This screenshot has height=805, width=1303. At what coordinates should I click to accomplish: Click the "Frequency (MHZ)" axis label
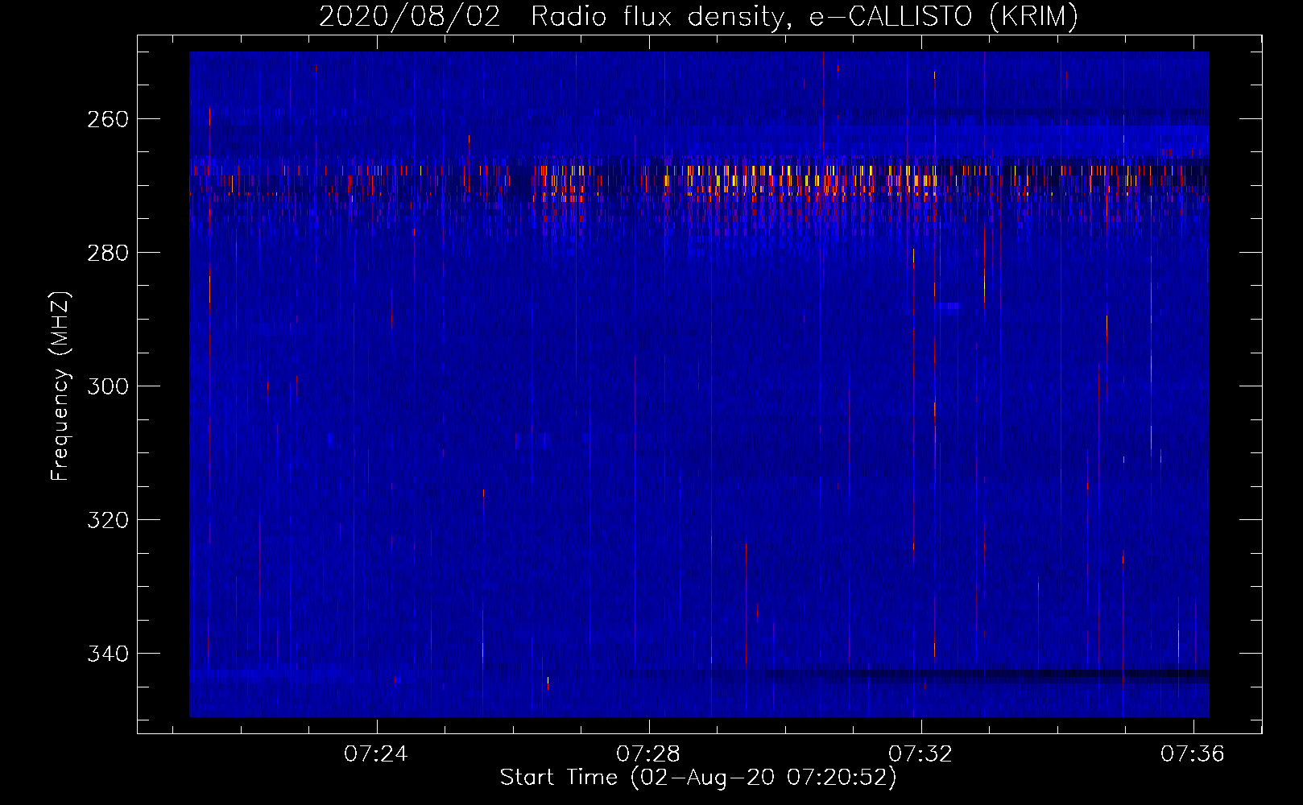point(60,386)
